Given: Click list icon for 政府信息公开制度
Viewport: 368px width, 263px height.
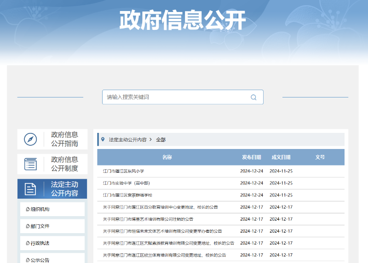Looking at the screenshot, I should click(30, 164).
